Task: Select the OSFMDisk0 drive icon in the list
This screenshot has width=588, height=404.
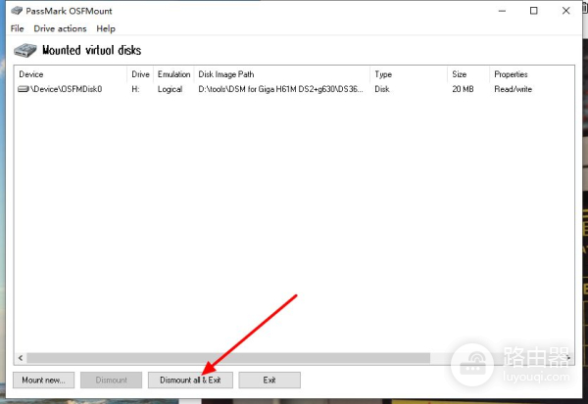Action: (x=24, y=89)
